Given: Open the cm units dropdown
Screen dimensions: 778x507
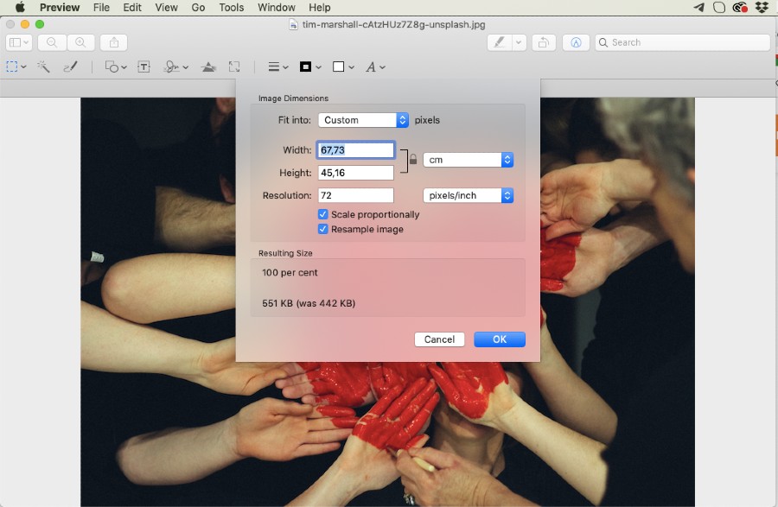Looking at the screenshot, I should [468, 160].
